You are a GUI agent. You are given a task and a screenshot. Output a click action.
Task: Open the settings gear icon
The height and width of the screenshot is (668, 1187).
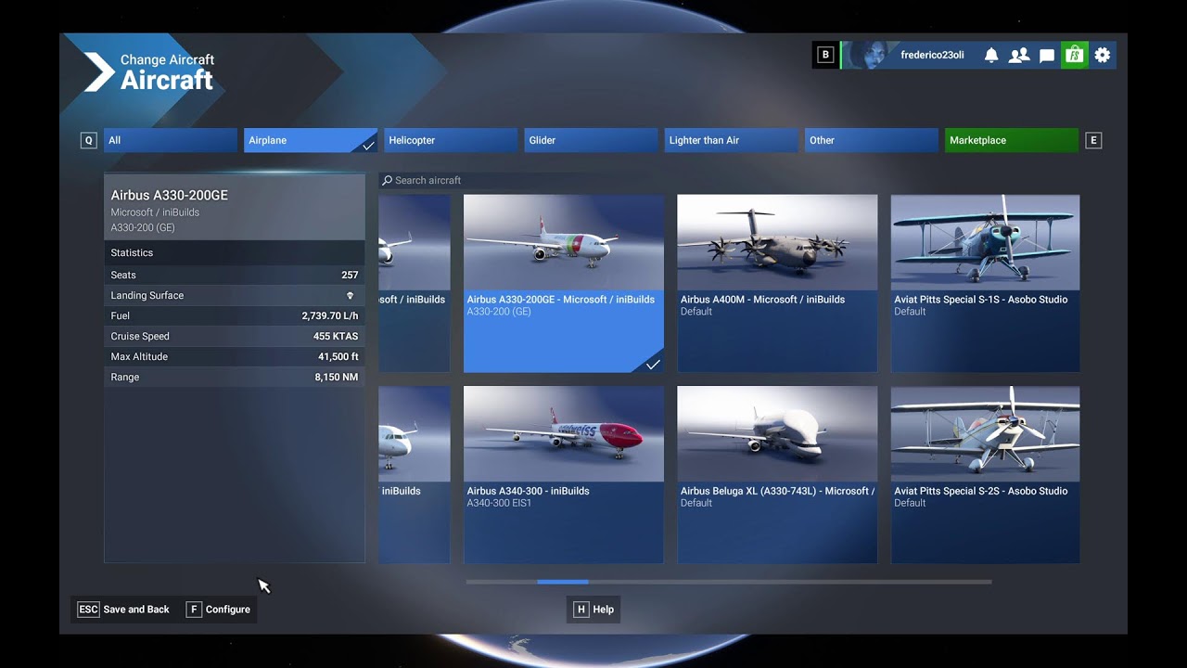[x=1102, y=55]
